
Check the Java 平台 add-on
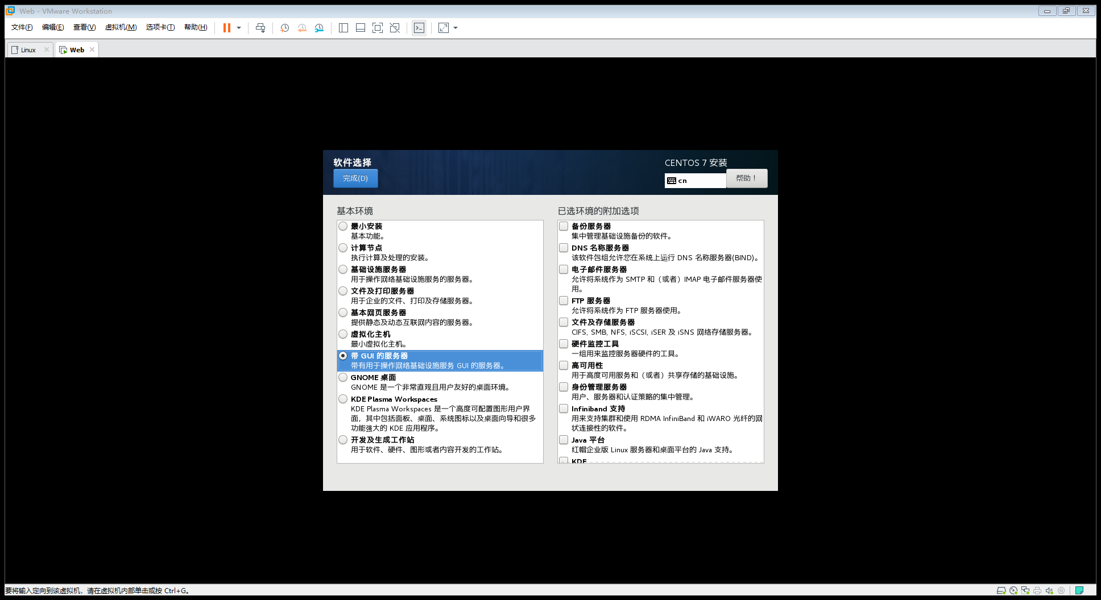[x=564, y=440]
